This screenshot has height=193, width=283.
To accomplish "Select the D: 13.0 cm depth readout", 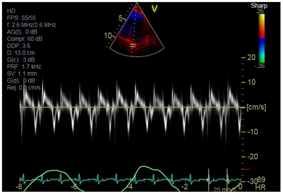I will pos(21,53).
